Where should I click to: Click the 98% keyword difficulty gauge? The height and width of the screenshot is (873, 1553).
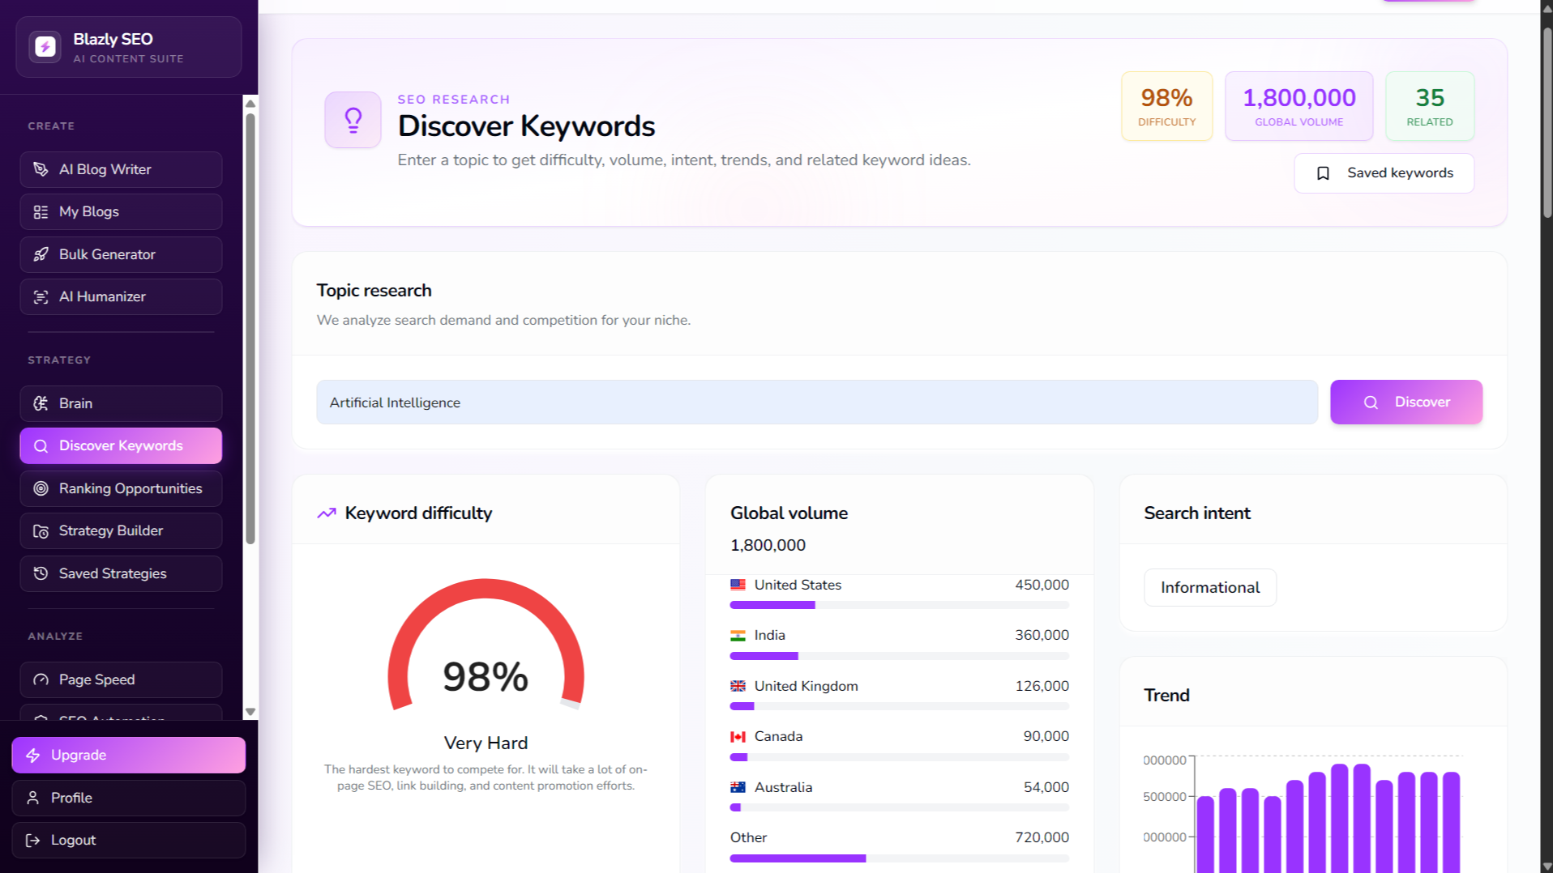click(486, 645)
